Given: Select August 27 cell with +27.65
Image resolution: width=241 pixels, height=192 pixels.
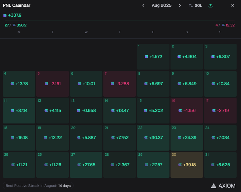Looking at the screenshot, I should (86, 165).
